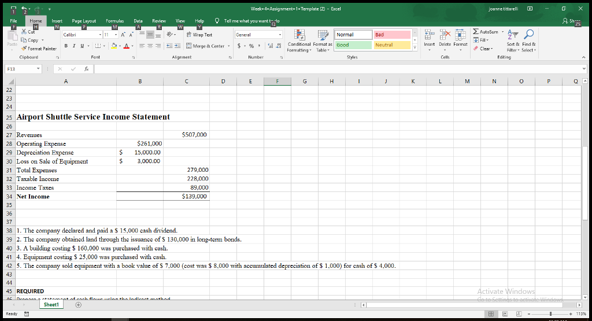
Task: Apply the Normal cell style
Action: (353, 34)
